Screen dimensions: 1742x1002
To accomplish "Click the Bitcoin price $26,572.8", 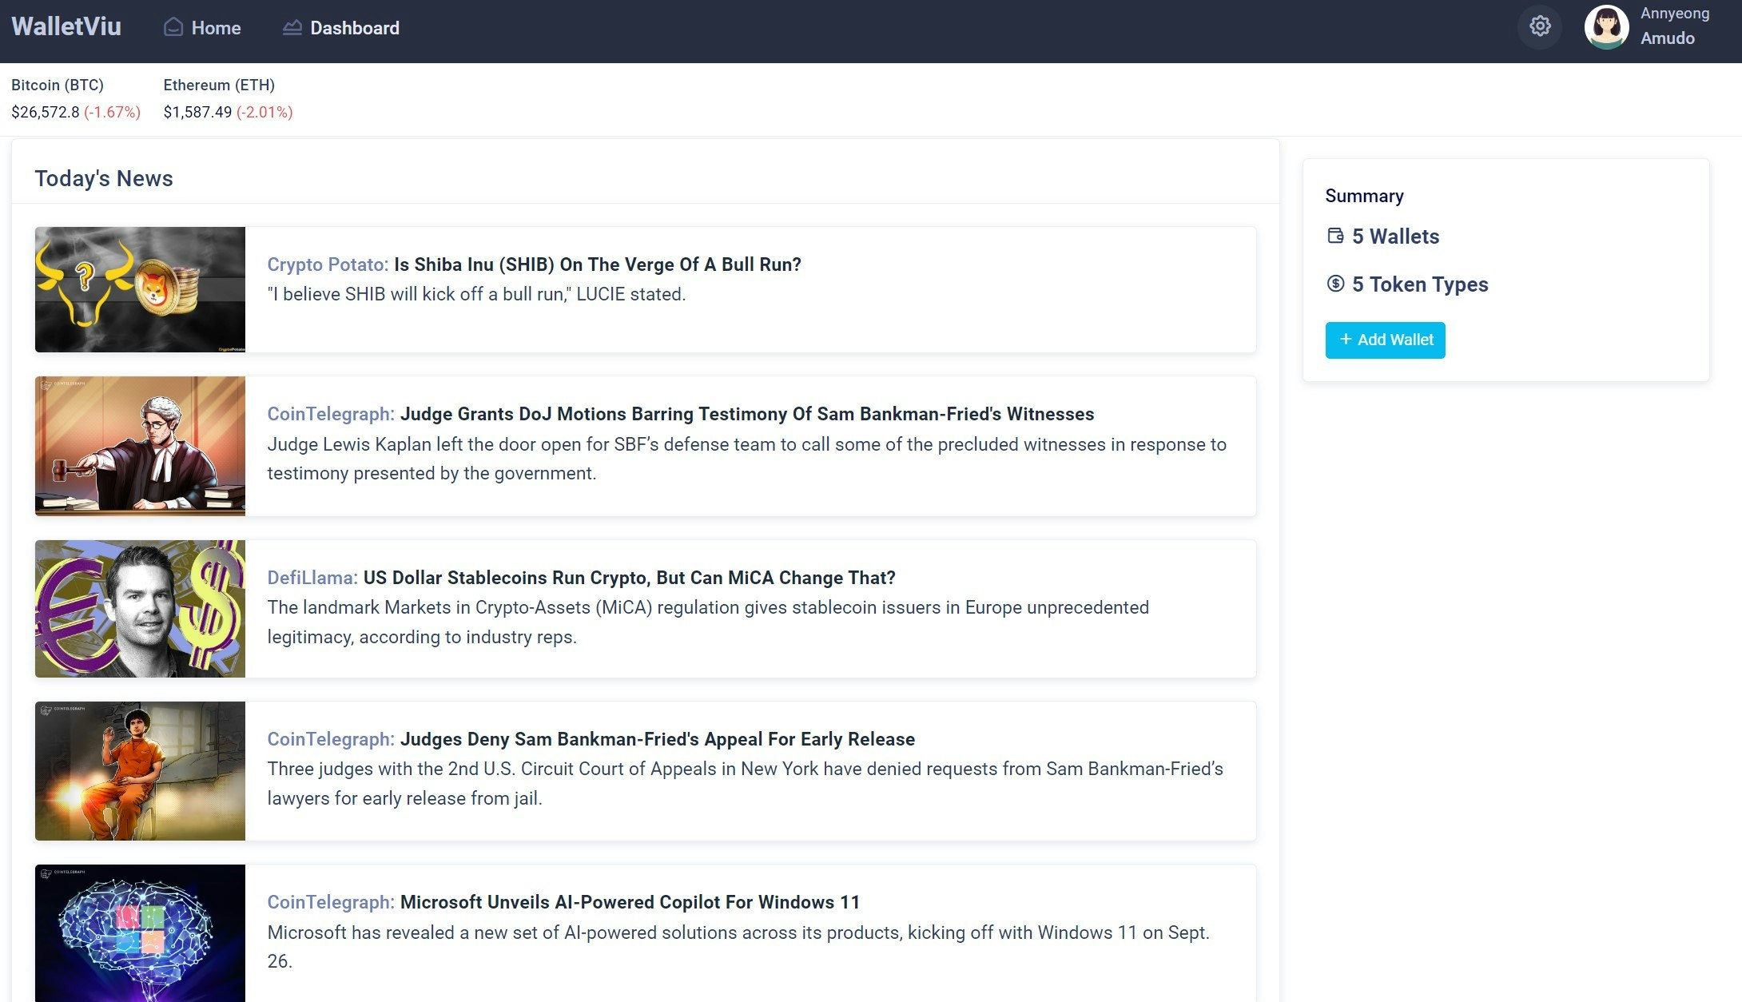I will [46, 112].
